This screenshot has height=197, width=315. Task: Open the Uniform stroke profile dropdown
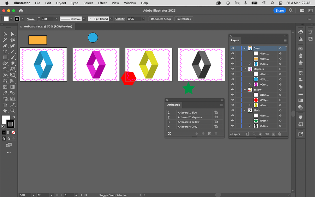(84, 19)
